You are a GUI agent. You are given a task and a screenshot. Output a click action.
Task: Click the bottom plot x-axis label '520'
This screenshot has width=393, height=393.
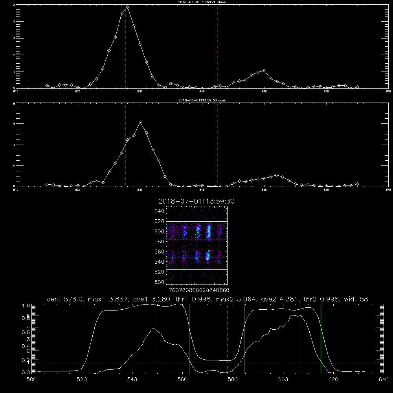pos(82,380)
